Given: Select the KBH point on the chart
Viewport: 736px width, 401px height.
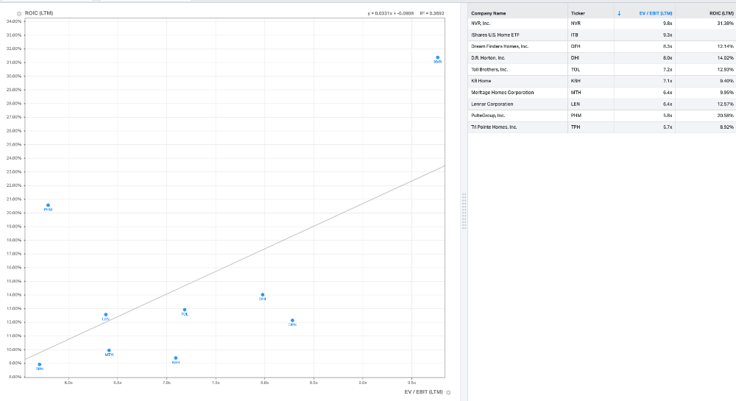Looking at the screenshot, I should pyautogui.click(x=176, y=358).
